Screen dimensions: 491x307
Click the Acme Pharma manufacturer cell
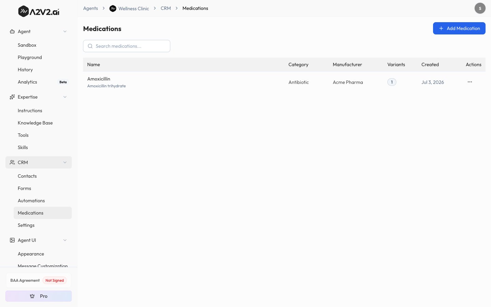coord(348,82)
